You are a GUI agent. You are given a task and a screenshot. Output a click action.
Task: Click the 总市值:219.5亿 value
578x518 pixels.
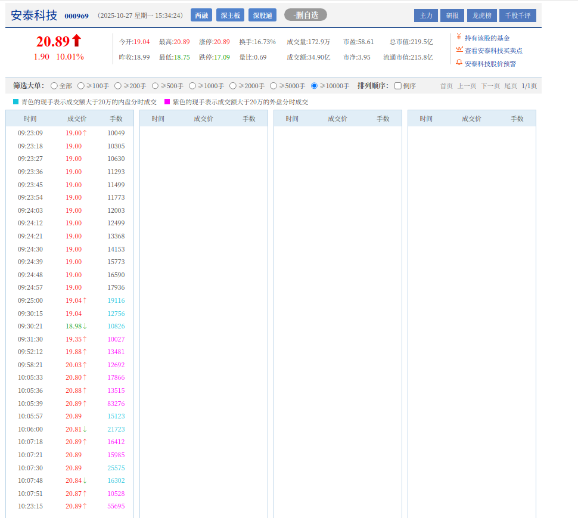click(x=411, y=42)
